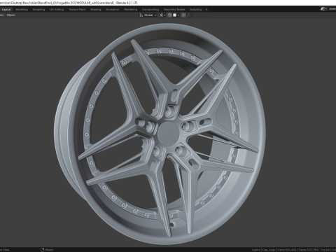Click the transform orientation axes icon
The image size is (336, 252).
pos(141,15)
